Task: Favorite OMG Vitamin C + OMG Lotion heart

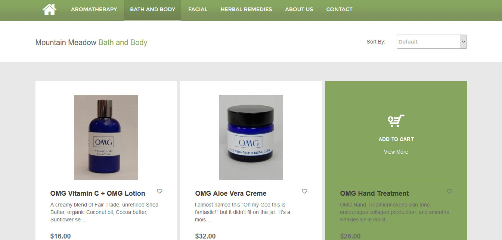Action: tap(159, 191)
